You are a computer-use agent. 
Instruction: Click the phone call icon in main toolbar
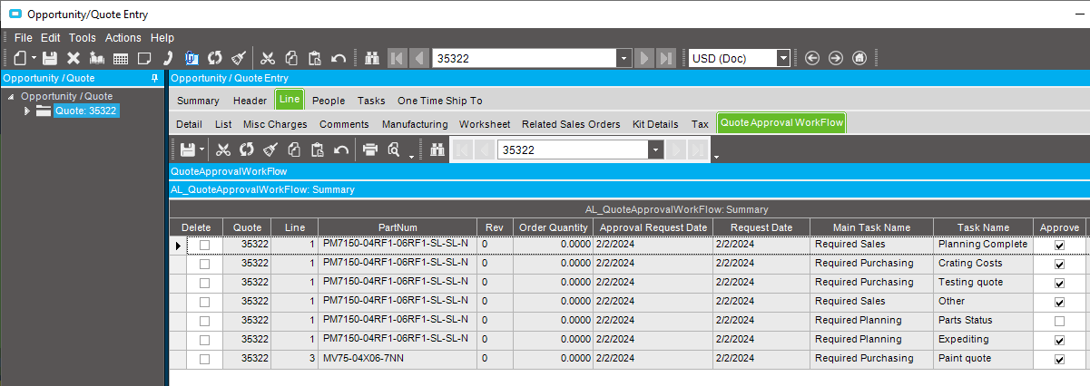point(168,58)
